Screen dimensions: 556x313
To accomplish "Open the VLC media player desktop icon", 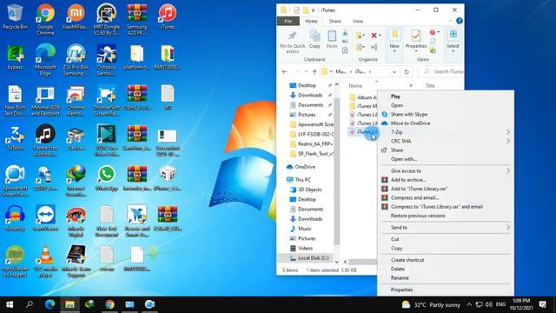I will 45,261.
